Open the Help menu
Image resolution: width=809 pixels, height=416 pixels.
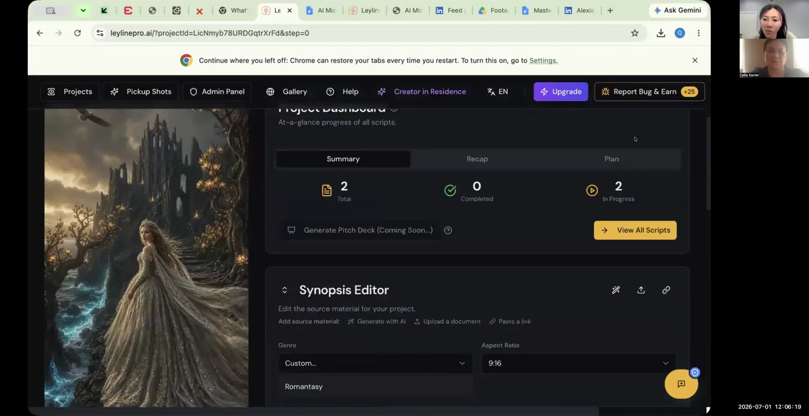(342, 91)
